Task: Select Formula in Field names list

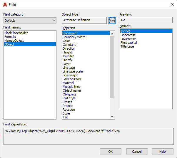Action: pyautogui.click(x=10, y=37)
